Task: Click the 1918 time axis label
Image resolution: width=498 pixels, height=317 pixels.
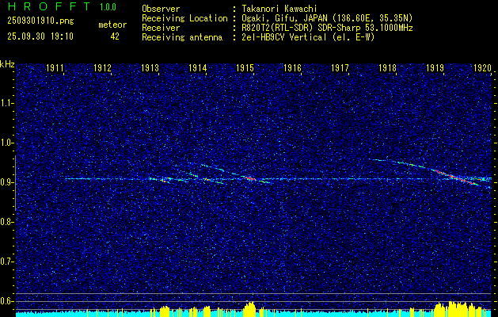Action: [387, 67]
